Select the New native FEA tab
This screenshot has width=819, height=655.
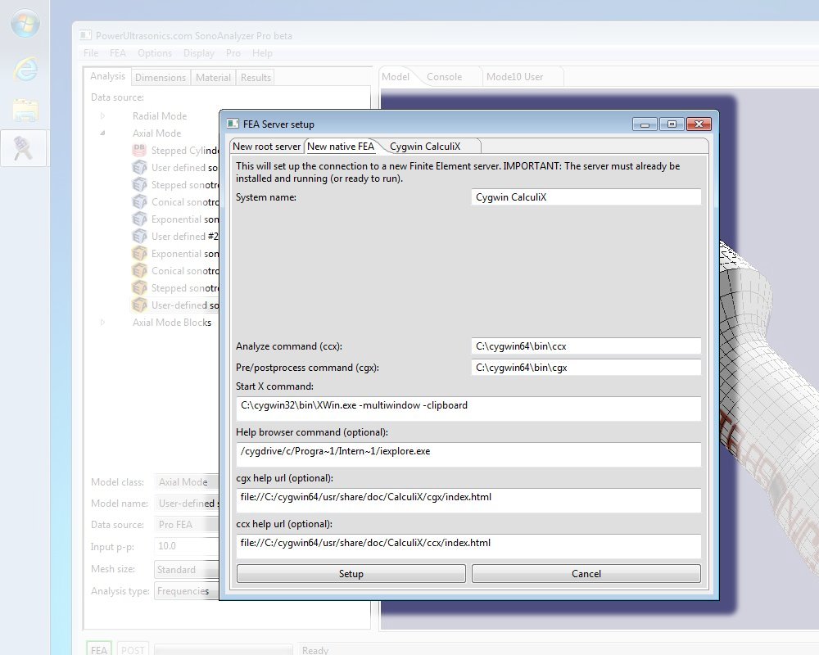pos(341,147)
